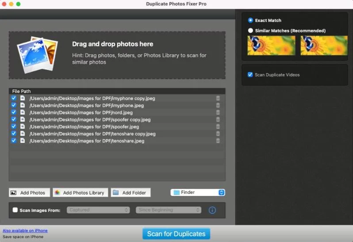The width and height of the screenshot is (353, 242).
Task: Choose the Exact Match radio button
Action: (251, 20)
